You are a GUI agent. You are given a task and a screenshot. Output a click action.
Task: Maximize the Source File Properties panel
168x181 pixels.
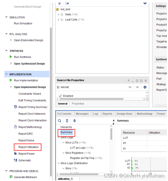tap(137, 81)
